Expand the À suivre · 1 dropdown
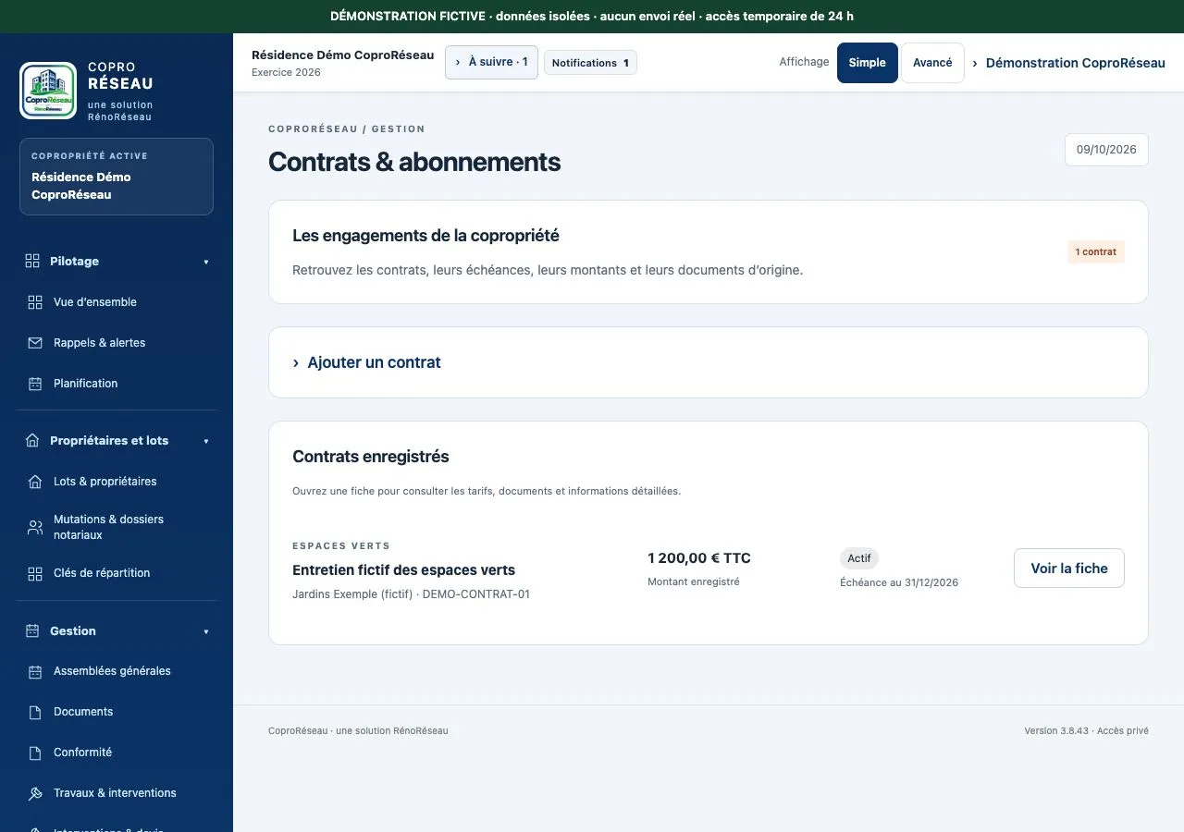1184x832 pixels. point(491,62)
